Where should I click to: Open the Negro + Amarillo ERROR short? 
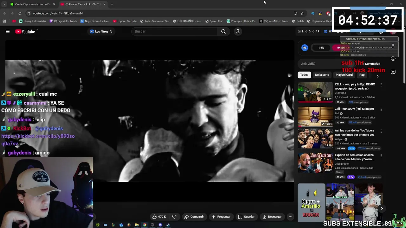point(311,203)
